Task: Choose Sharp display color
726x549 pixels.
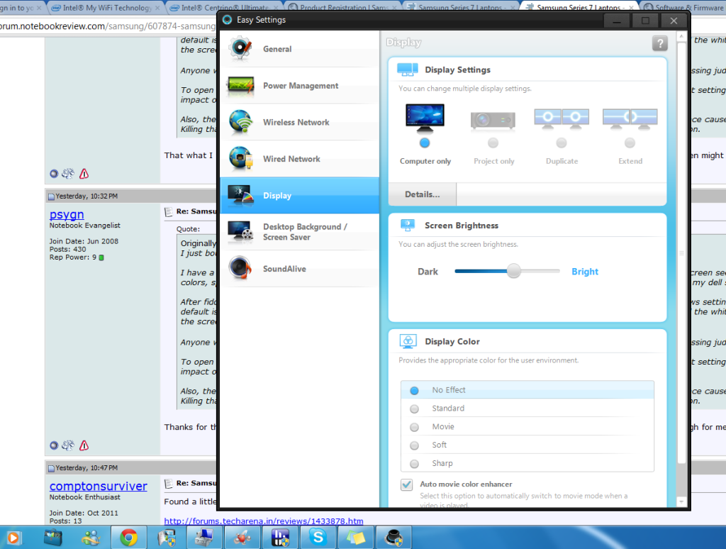Action: coord(527,463)
